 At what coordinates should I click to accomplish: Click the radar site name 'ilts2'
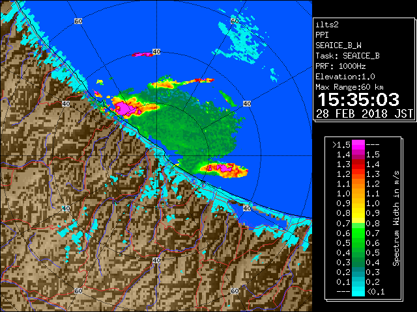click(327, 25)
